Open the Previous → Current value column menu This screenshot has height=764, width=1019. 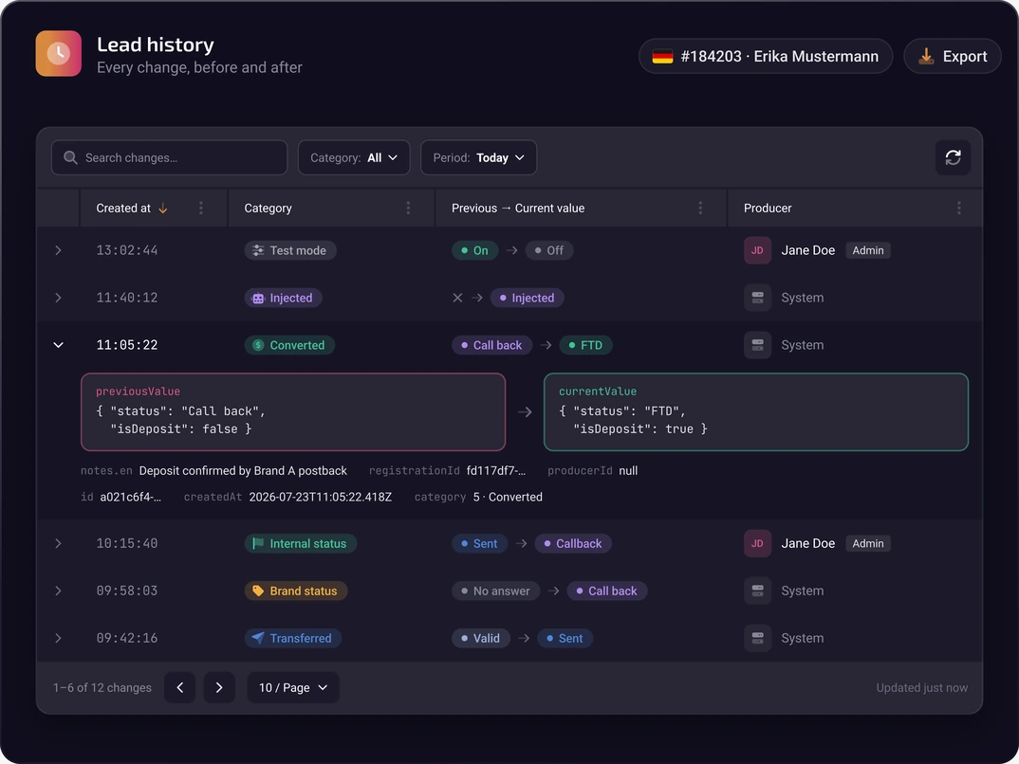pyautogui.click(x=700, y=209)
